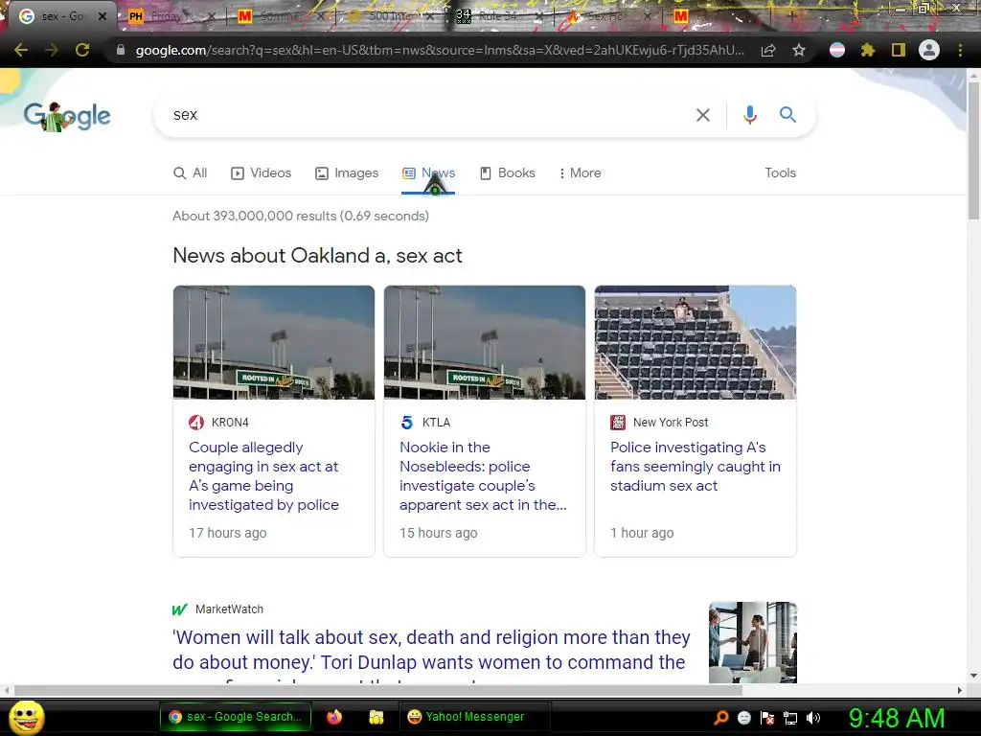981x736 pixels.
Task: Open the KRON4 article headline
Action: point(264,475)
